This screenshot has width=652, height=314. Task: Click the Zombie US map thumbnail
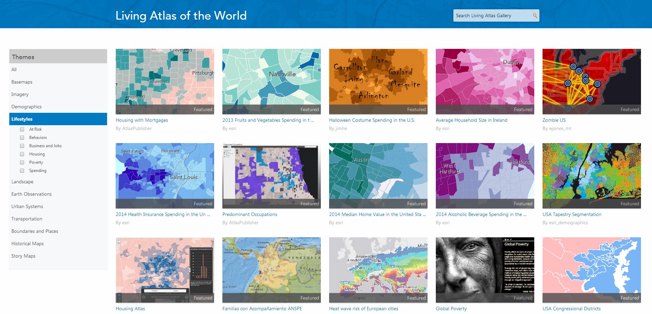coord(592,82)
